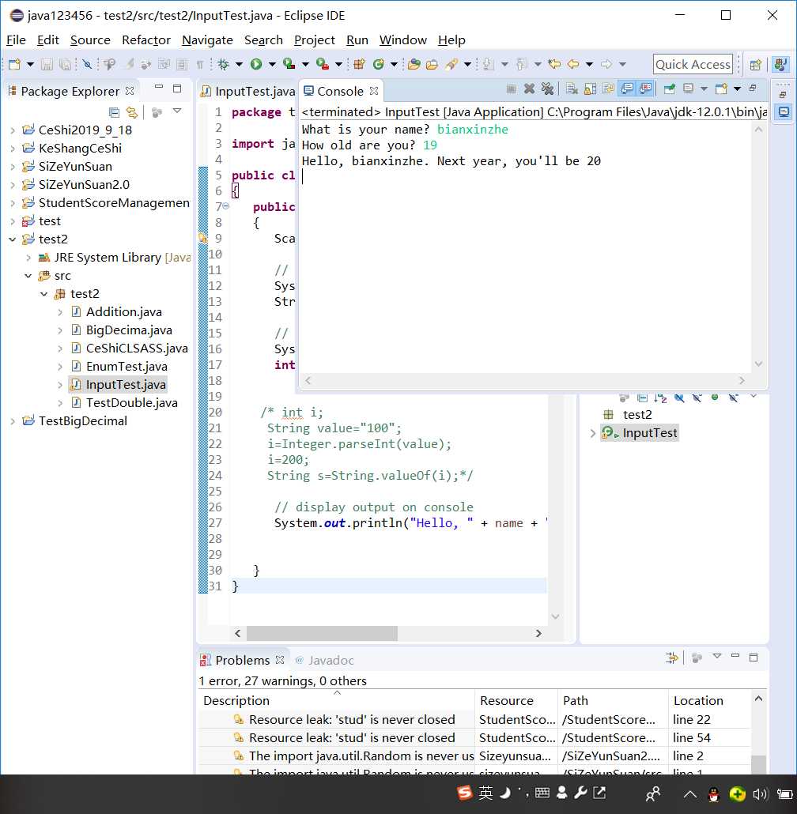Click the New Java Class icon

coord(379,64)
